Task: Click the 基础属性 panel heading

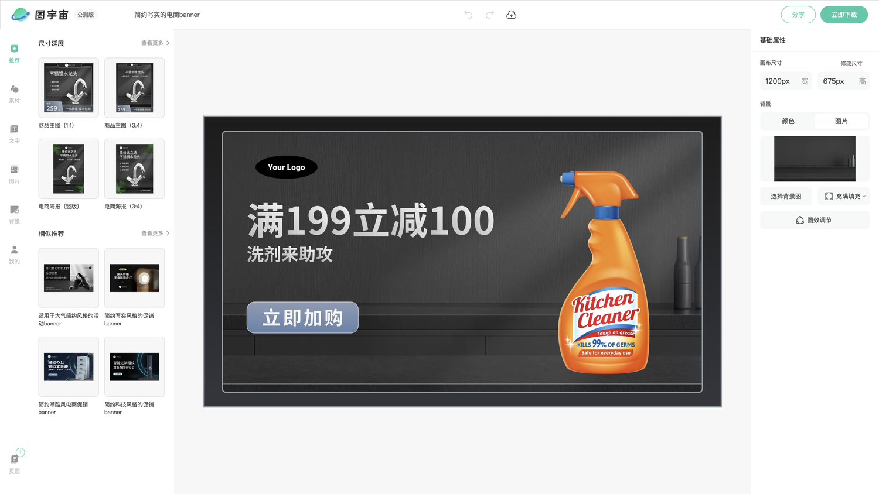Action: click(772, 40)
